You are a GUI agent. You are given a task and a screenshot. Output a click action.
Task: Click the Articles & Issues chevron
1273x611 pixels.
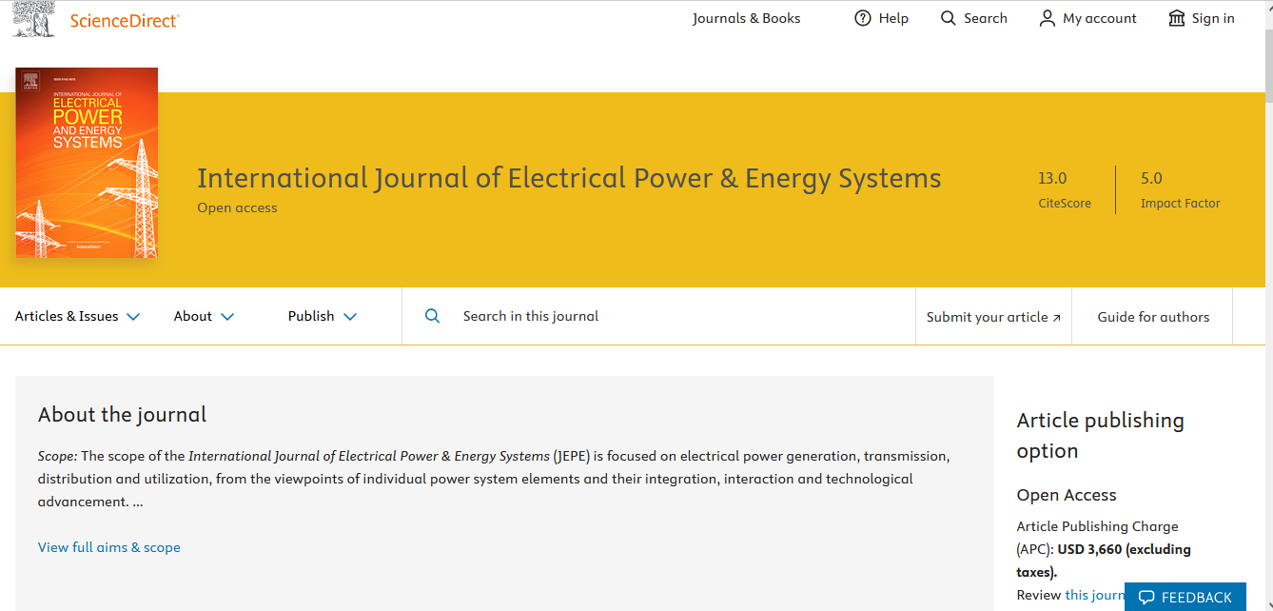(133, 317)
